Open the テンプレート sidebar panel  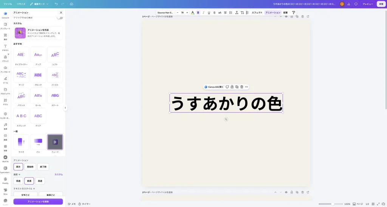(5, 26)
